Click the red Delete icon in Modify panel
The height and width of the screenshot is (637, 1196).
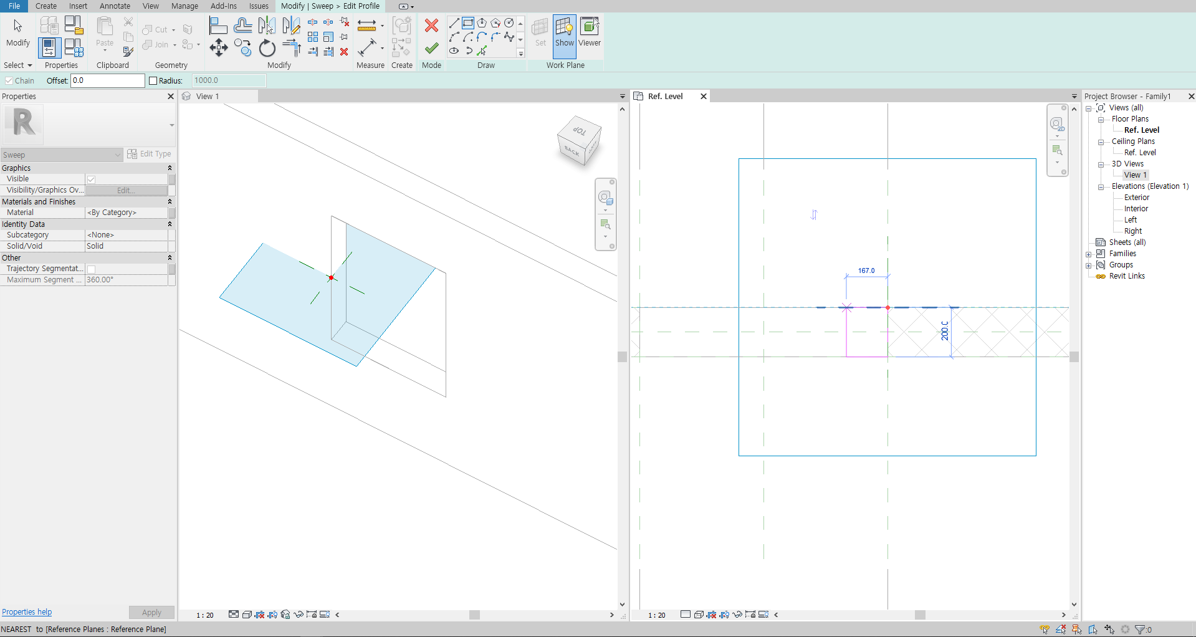pos(344,52)
